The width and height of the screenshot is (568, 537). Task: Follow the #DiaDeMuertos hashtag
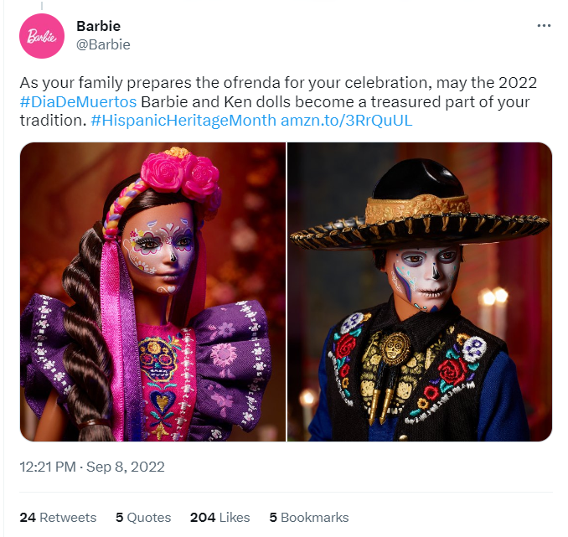78,102
